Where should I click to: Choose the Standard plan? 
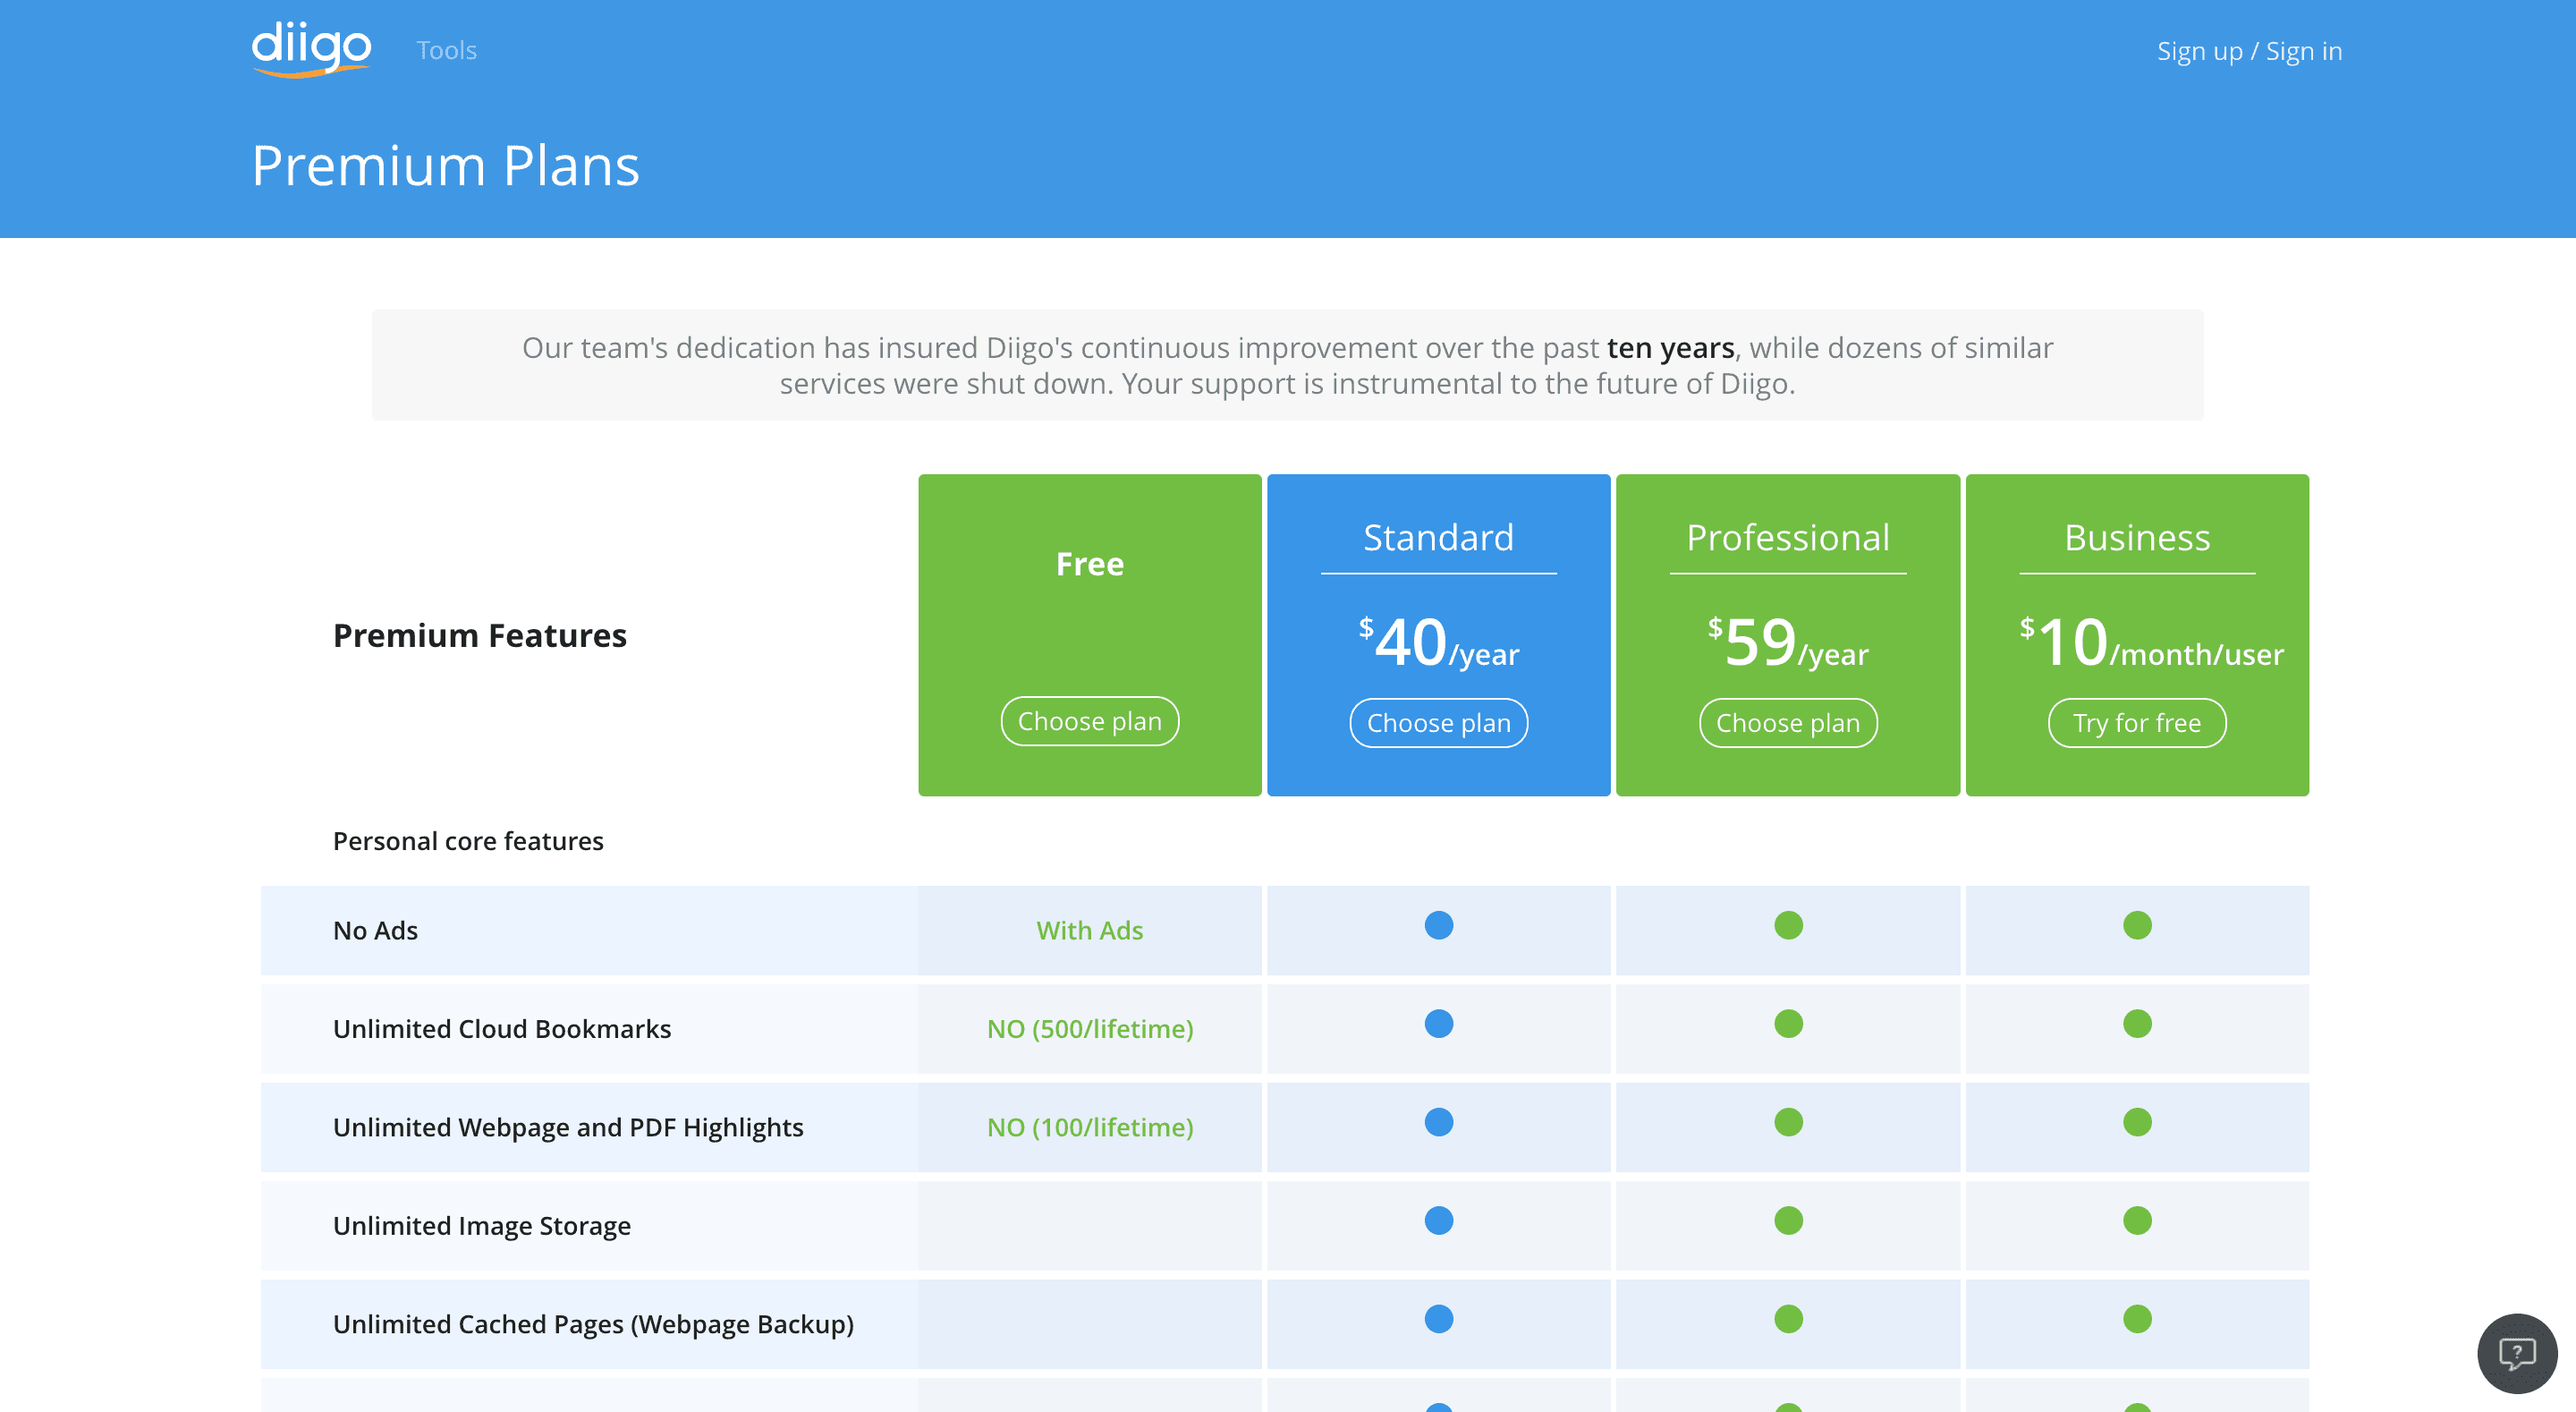(x=1438, y=722)
